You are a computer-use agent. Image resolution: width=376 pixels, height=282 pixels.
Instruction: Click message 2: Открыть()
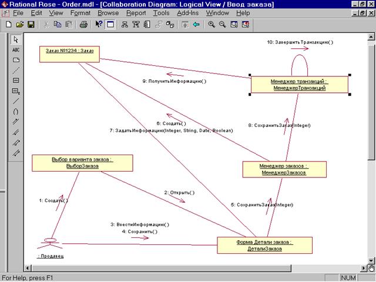tap(179, 193)
